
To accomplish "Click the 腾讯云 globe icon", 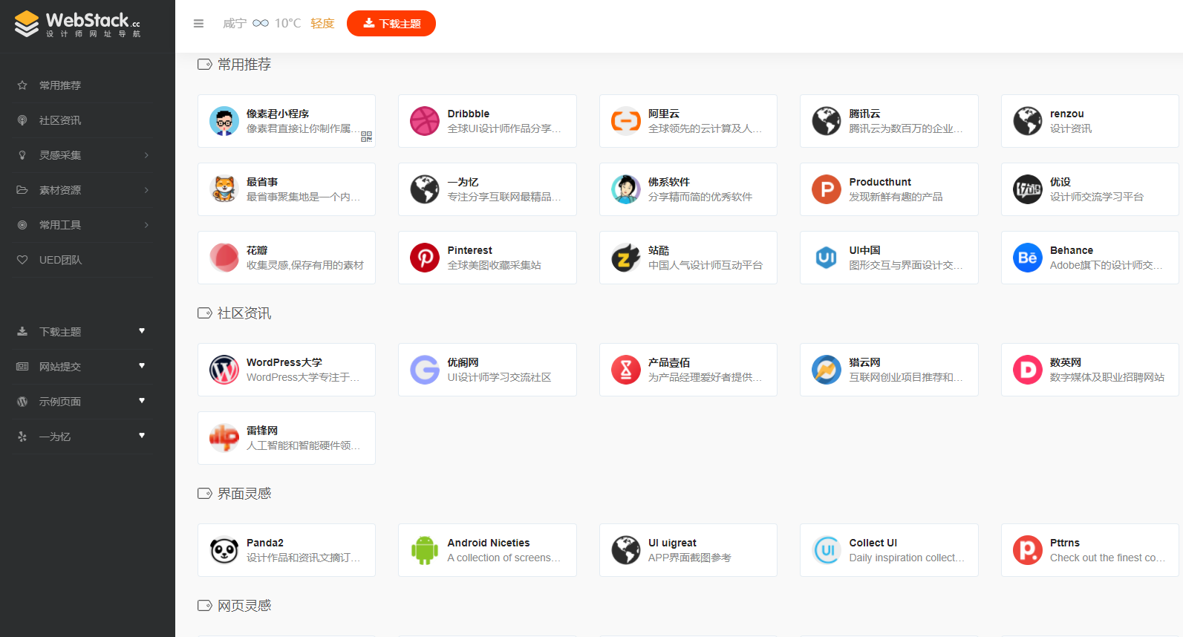I will point(827,121).
